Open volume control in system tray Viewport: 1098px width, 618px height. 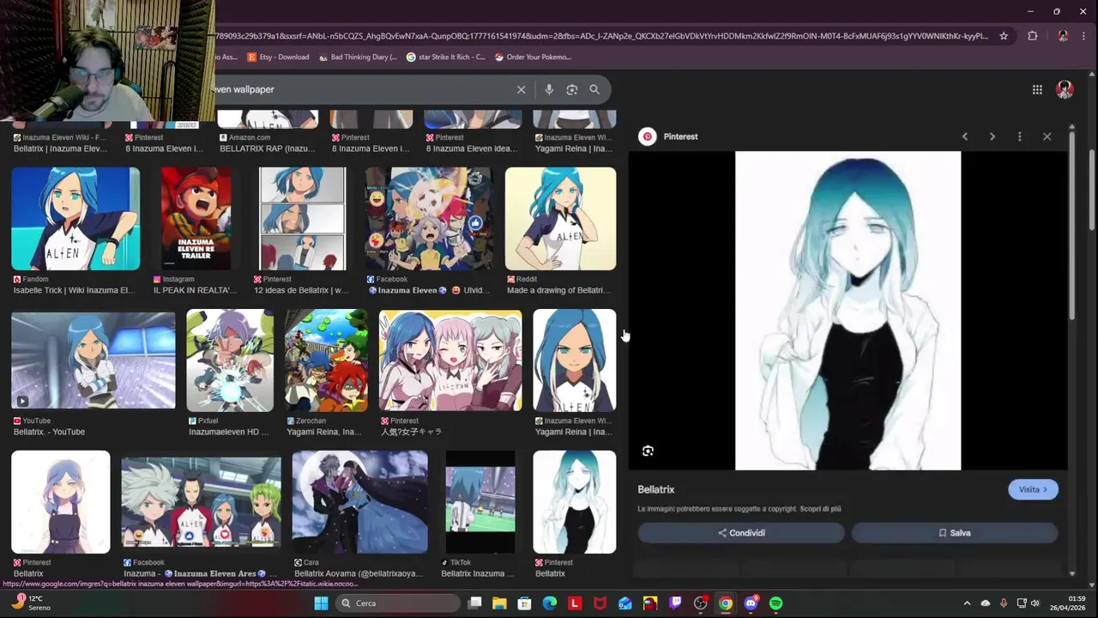pyautogui.click(x=1035, y=603)
